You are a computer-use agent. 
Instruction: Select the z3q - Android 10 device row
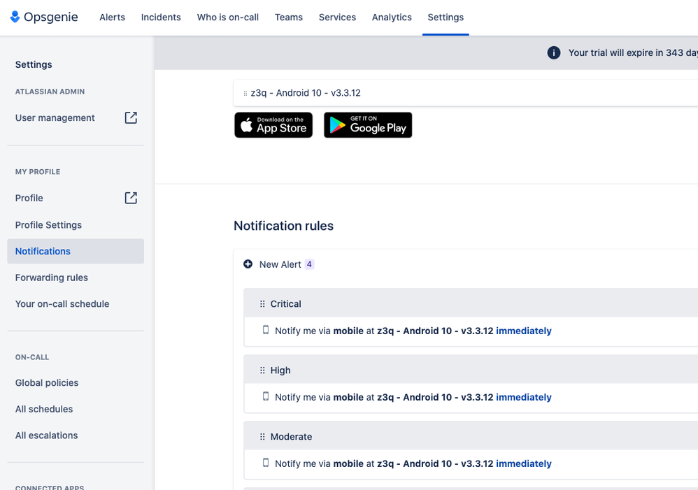pyautogui.click(x=466, y=93)
